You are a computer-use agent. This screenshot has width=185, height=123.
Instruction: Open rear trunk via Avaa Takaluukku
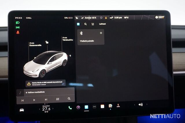coord(68,39)
